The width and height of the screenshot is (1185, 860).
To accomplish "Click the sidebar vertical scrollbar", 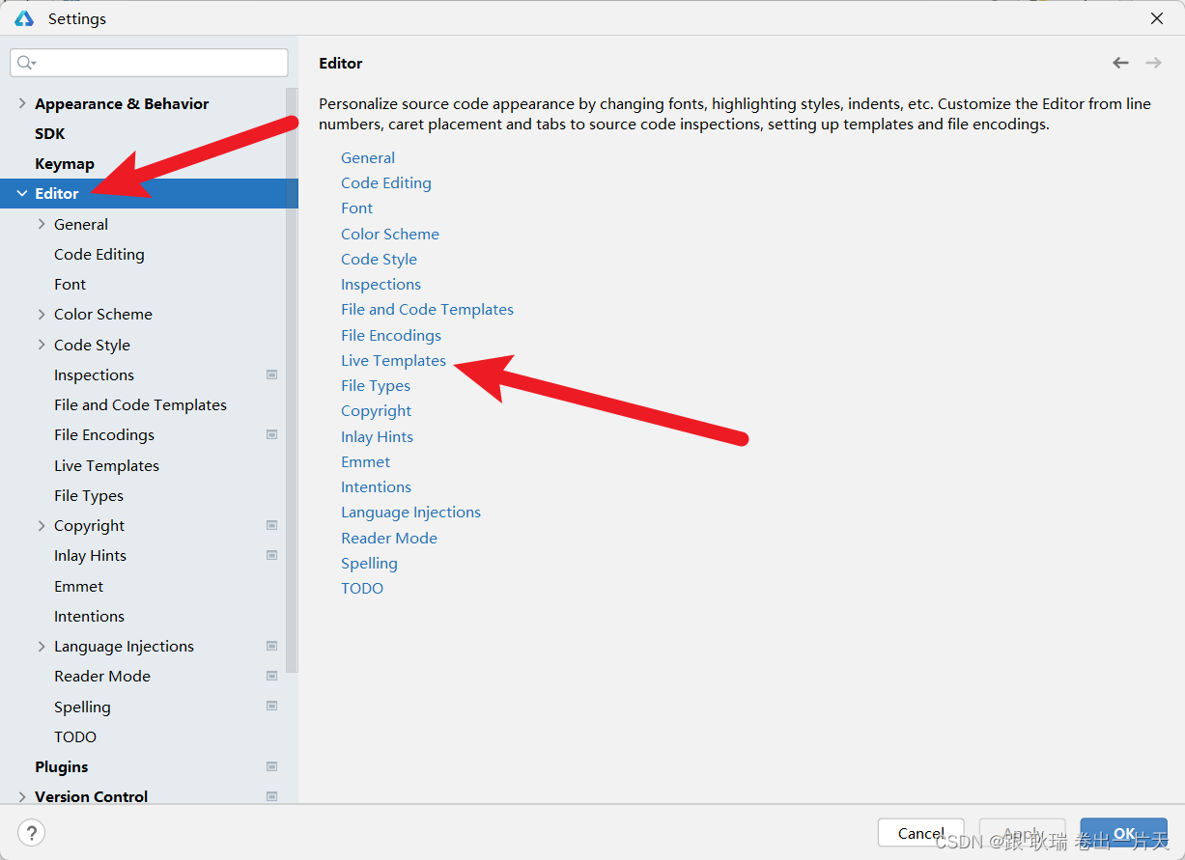I will (292, 378).
